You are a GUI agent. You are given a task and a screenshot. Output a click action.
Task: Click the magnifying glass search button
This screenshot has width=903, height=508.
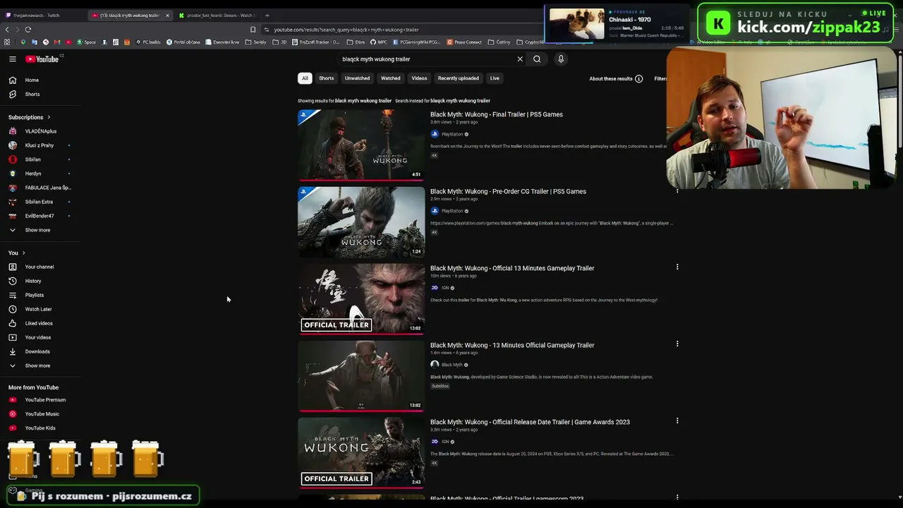click(x=537, y=59)
